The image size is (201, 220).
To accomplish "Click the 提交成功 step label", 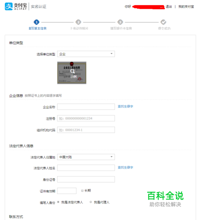I will pyautogui.click(x=164, y=29).
